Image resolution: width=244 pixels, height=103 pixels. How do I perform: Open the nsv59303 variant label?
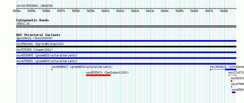pos(237,78)
